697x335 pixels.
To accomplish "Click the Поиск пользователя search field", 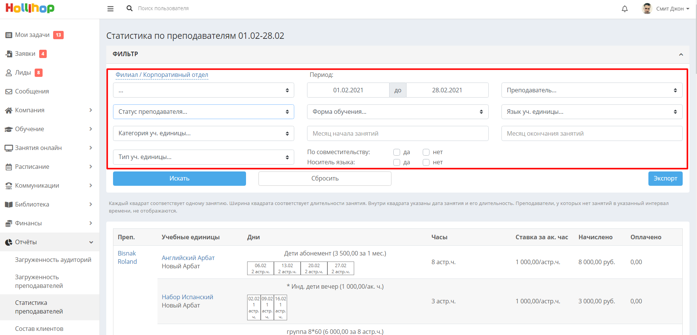I will (x=163, y=8).
